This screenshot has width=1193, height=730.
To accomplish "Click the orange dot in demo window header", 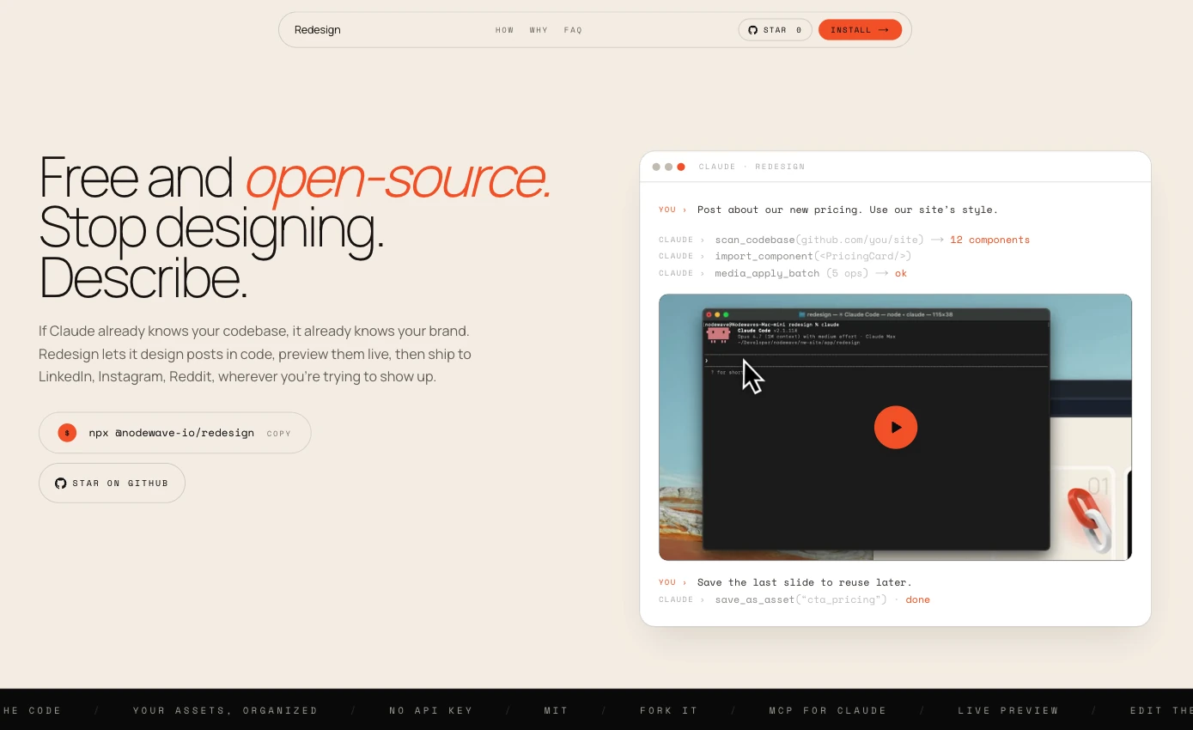I will tap(681, 167).
